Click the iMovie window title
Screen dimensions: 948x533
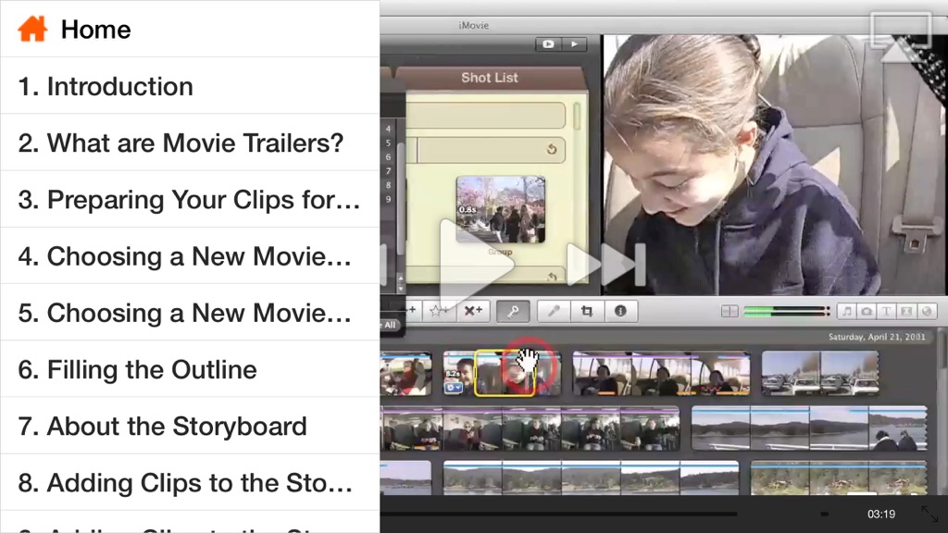coord(473,25)
